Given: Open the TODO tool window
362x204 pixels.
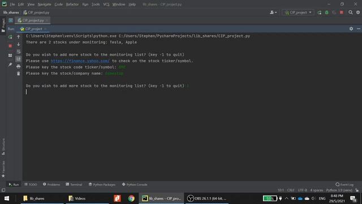Looking at the screenshot, I should [31, 184].
